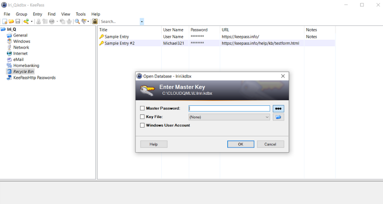This screenshot has height=204, width=383.
Task: Click the testform.html URL cell
Action: 260,43
